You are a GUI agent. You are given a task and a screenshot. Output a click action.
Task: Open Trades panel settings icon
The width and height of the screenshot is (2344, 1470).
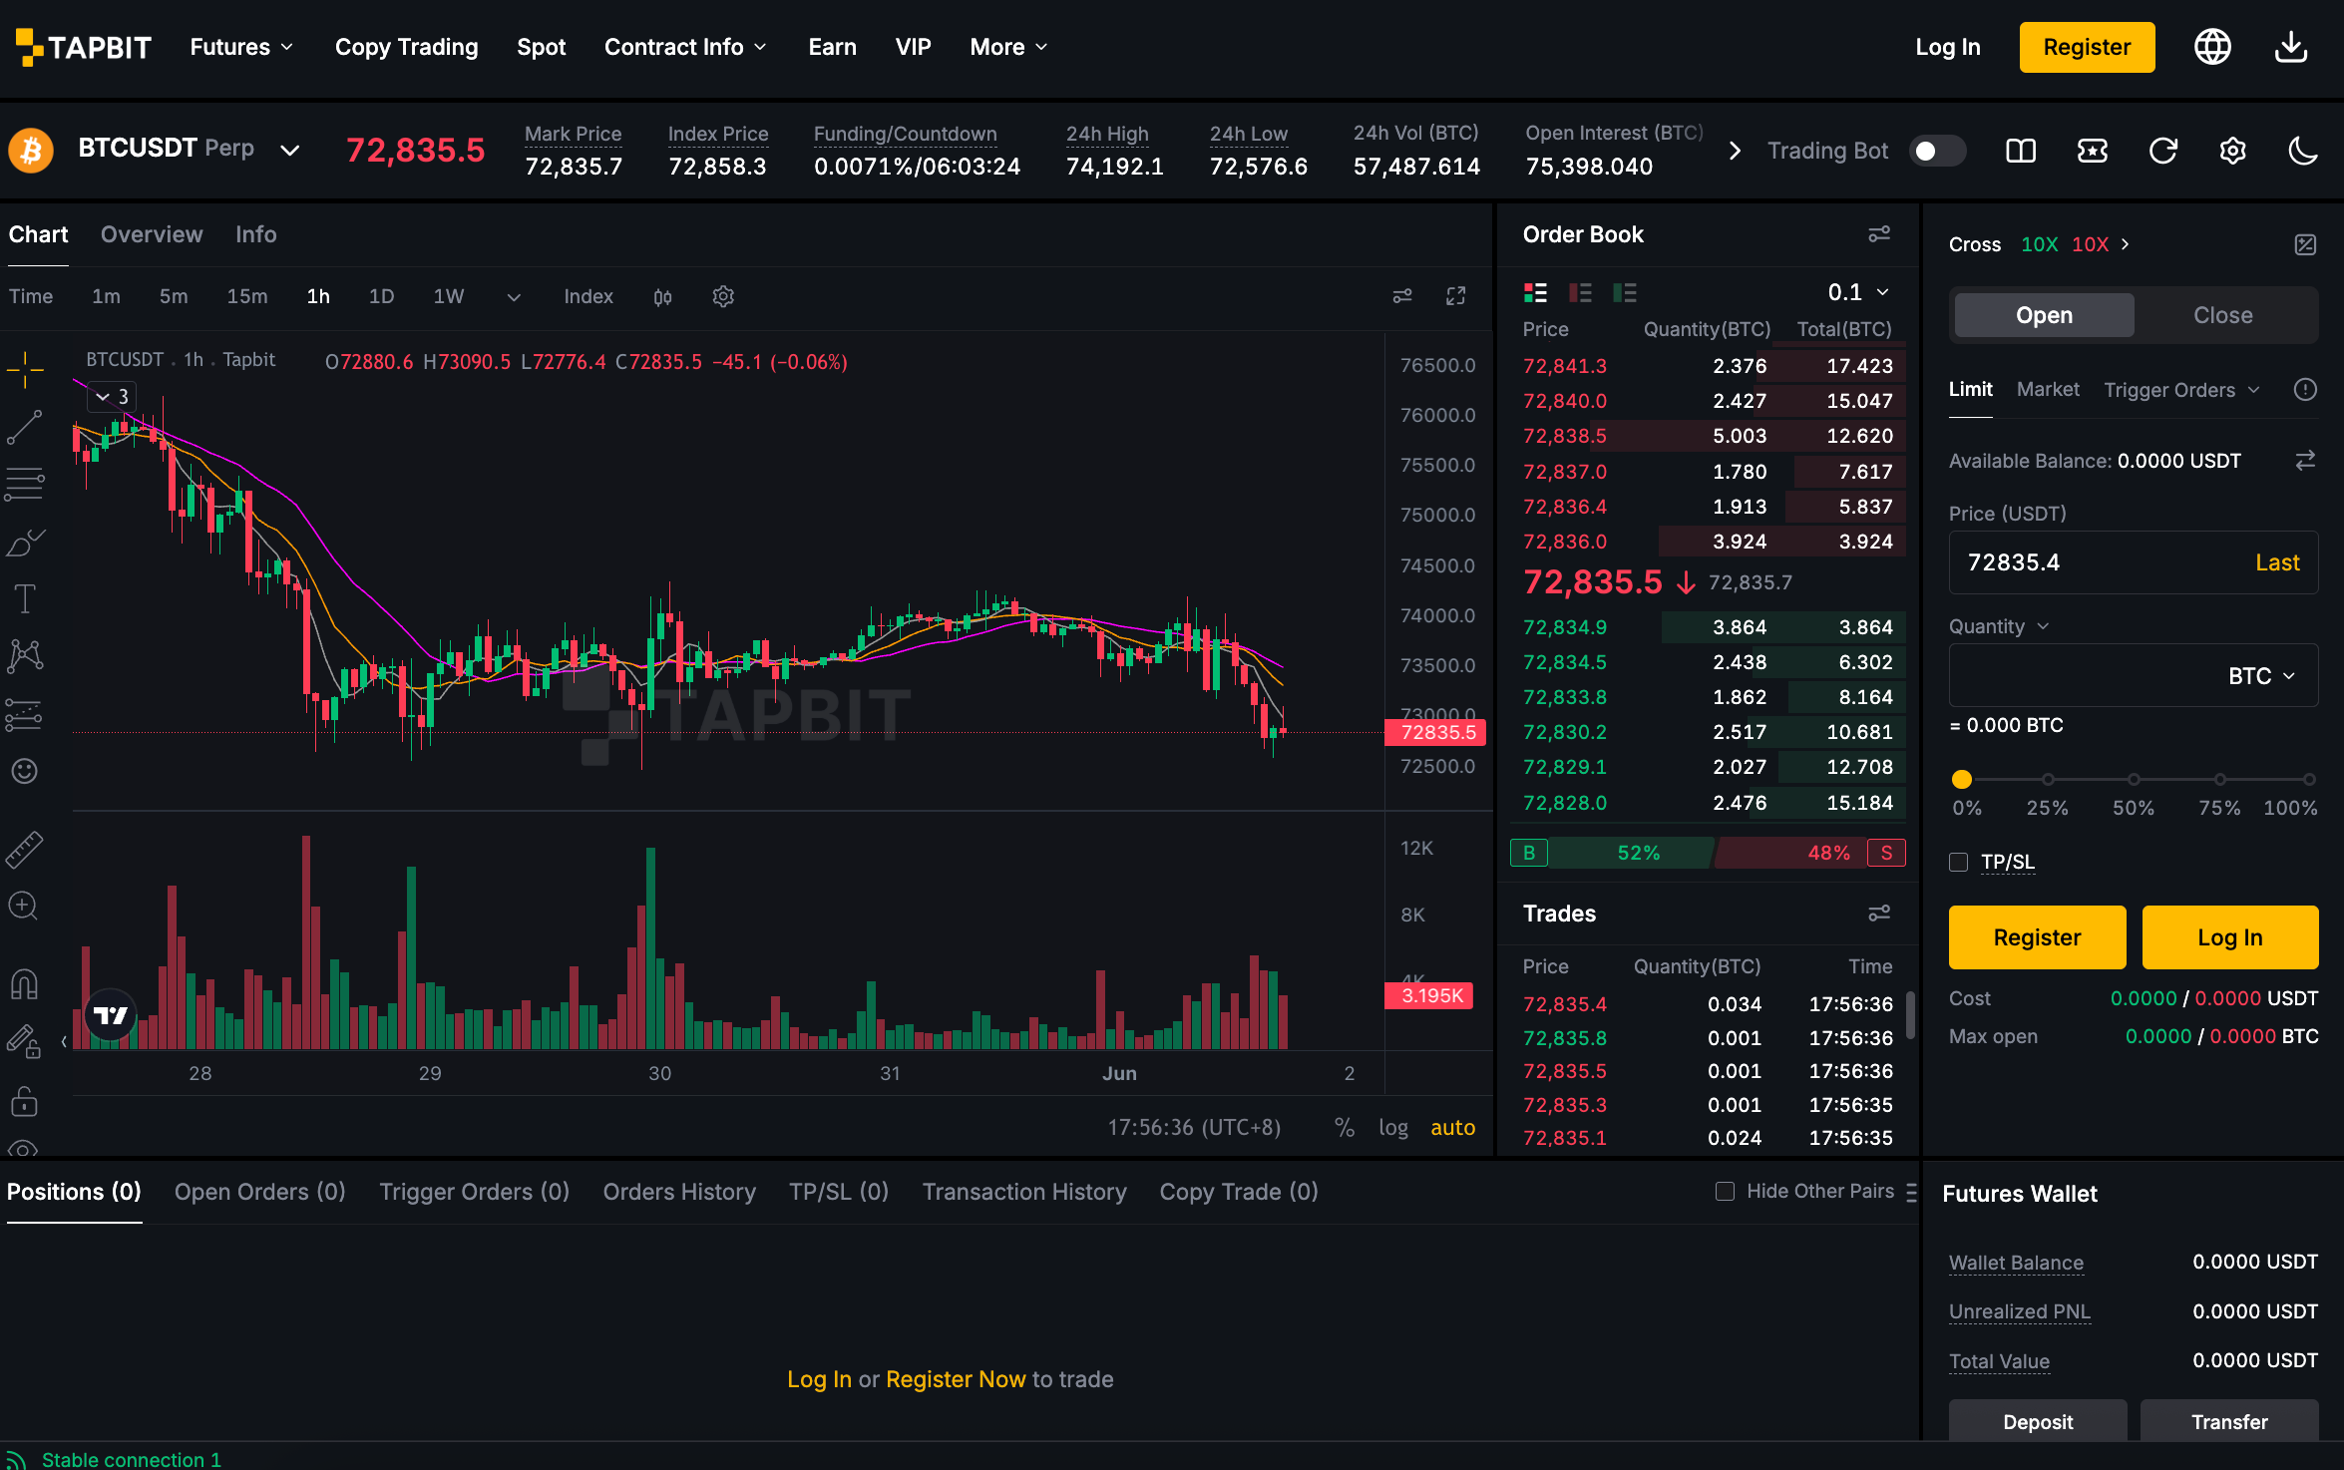coord(1879,914)
